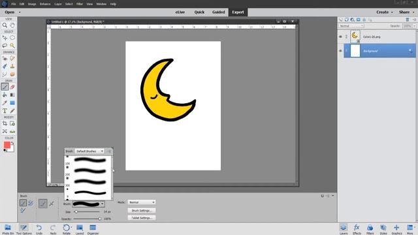Viewport: 418px width, 235px height.
Task: Select the Straighten tool
Action: [12, 131]
